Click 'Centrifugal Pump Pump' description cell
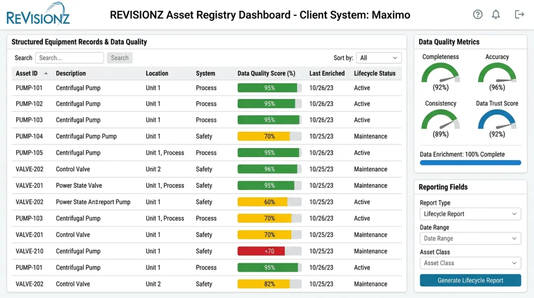The width and height of the screenshot is (534, 298). (x=86, y=136)
